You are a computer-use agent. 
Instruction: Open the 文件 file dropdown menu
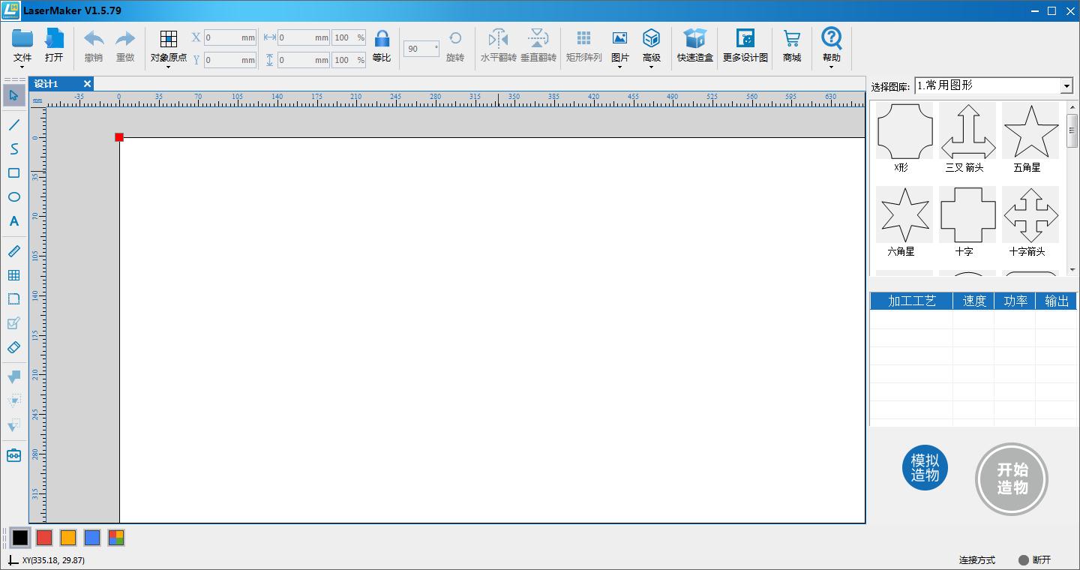tap(22, 46)
